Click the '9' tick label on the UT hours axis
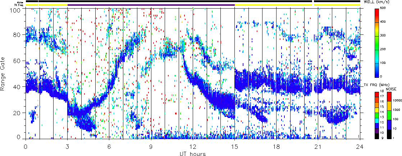 tap(151, 147)
